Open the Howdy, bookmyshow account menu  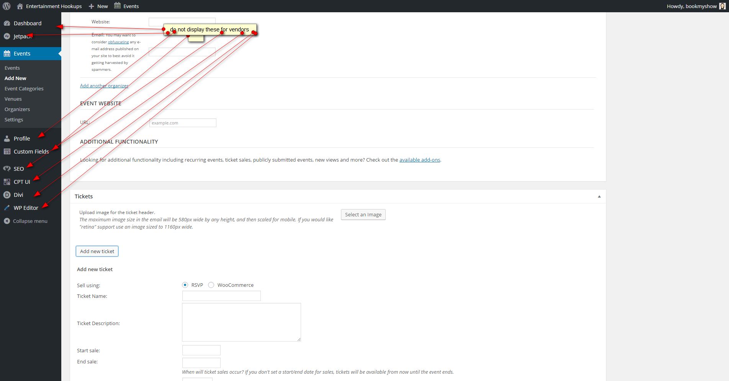tap(696, 6)
